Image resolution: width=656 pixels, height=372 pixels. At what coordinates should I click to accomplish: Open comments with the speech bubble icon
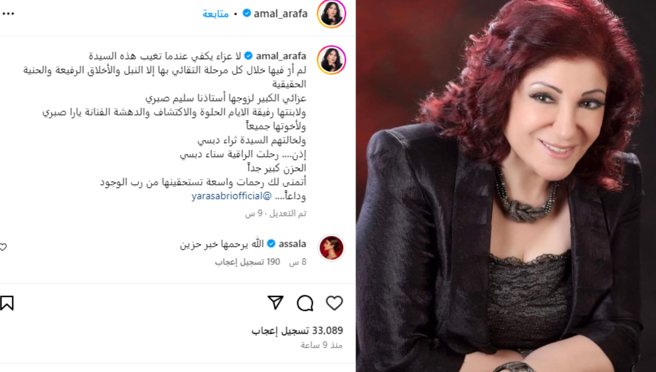tap(305, 303)
